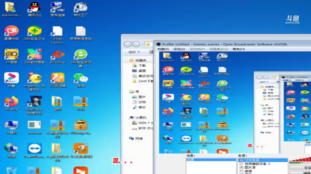311x174 pixels.
Task: Toggle the 文字来源 source checkbox
Action: pyautogui.click(x=241, y=160)
